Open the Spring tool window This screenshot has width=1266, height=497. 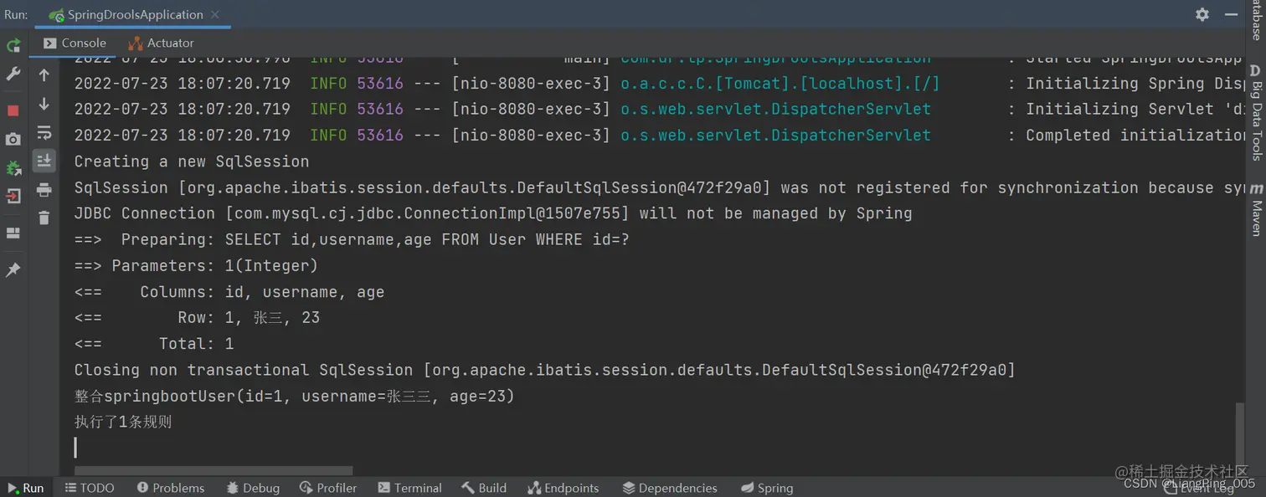click(766, 488)
